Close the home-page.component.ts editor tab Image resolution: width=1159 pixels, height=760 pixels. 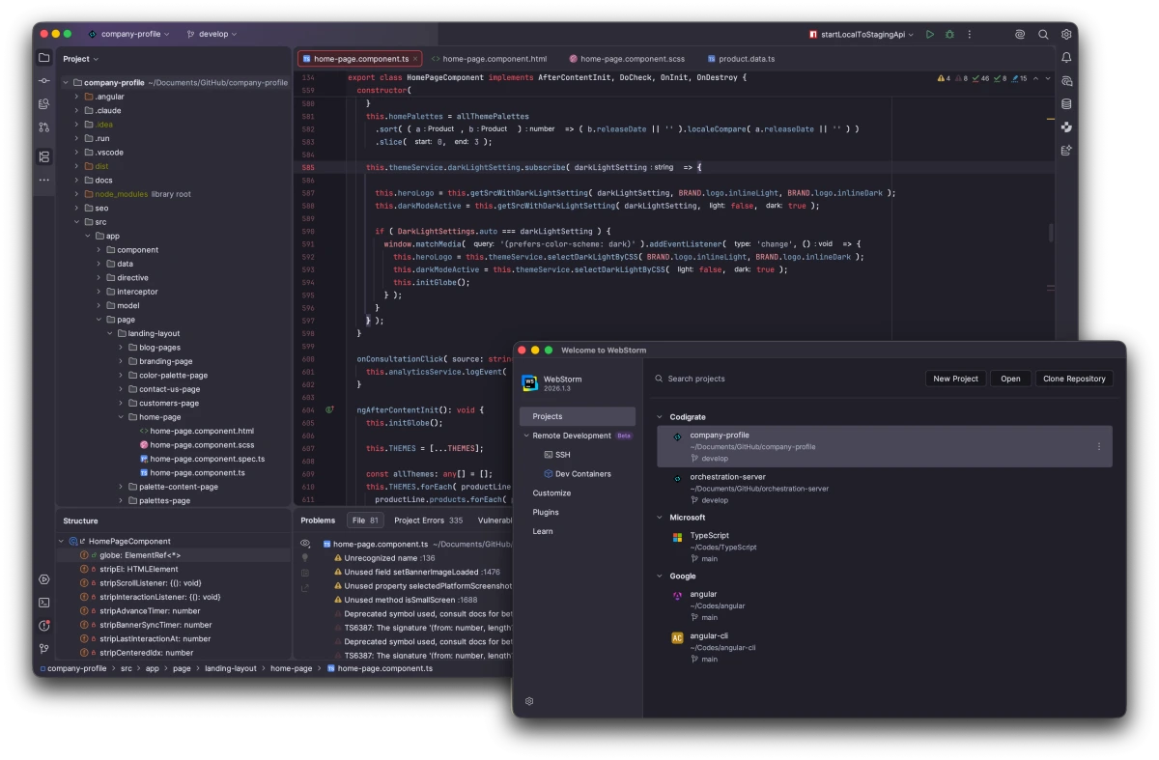point(415,59)
